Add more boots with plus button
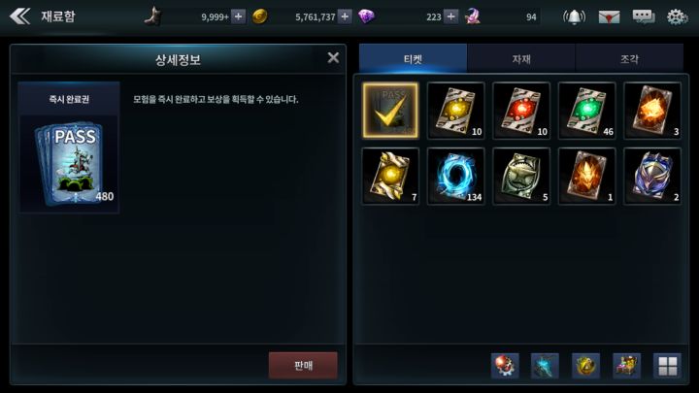 (x=239, y=16)
